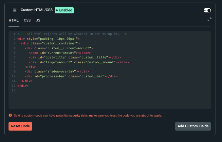This screenshot has height=142, width=222.
Task: Click the custom__container div line
Action: click(50, 43)
